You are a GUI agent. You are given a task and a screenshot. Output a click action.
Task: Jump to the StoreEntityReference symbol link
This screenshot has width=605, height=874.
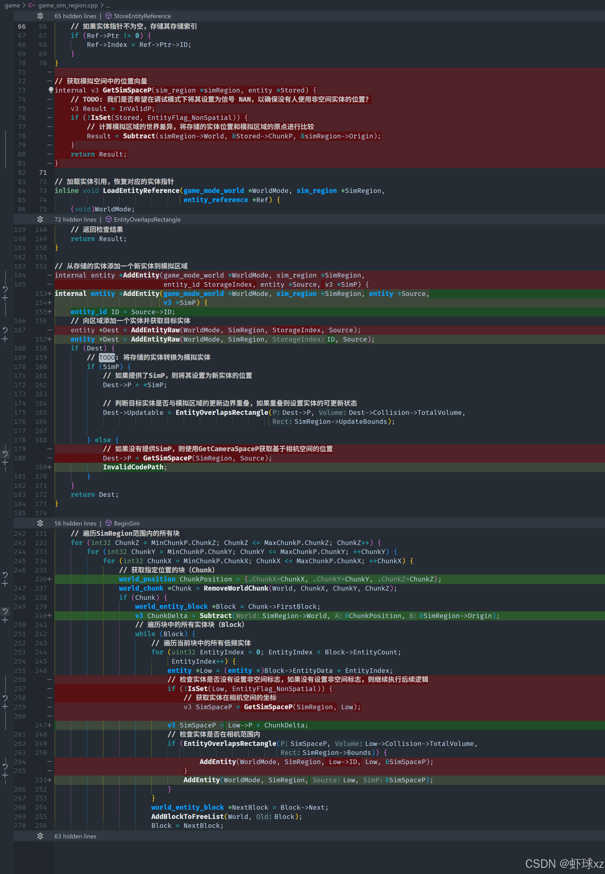point(142,16)
